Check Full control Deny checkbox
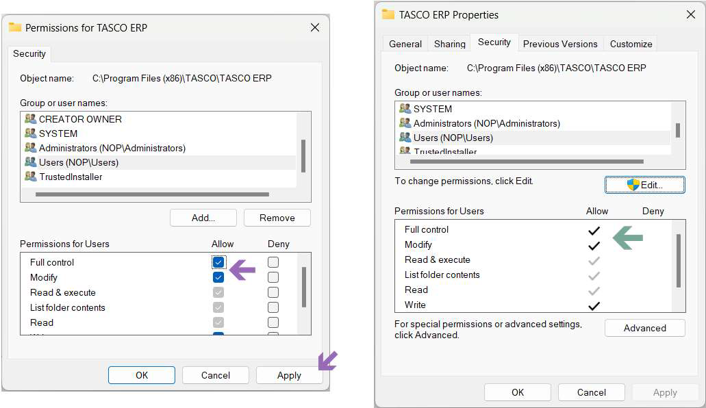 click(x=273, y=262)
